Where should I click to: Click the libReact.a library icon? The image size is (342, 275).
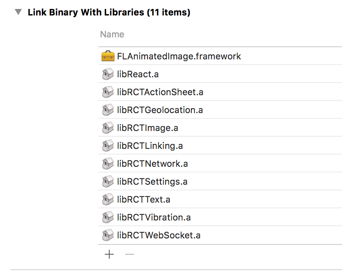(x=108, y=74)
